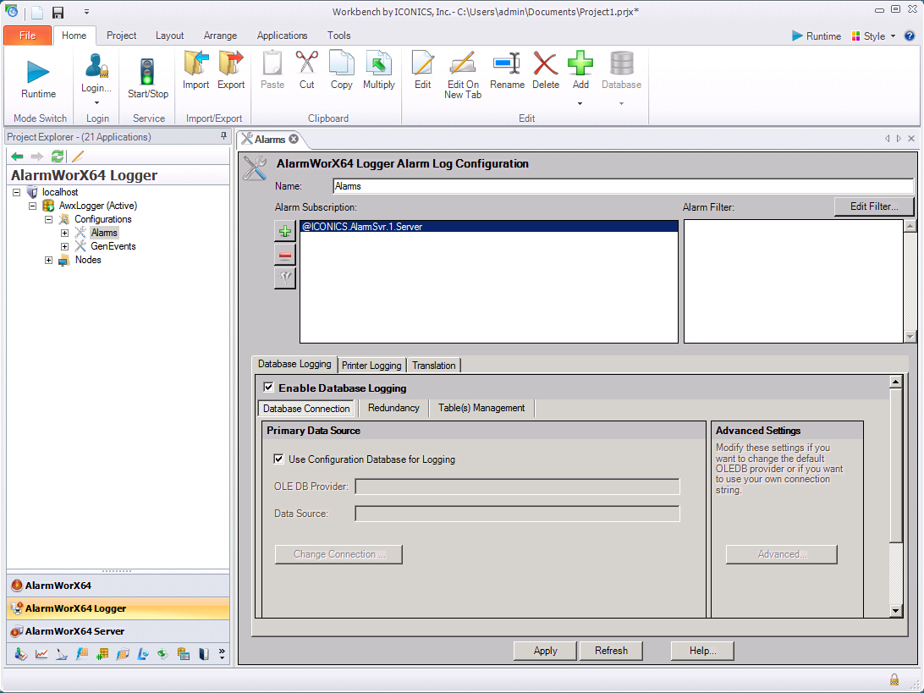Click the Export icon in ribbon
This screenshot has height=693, width=924.
click(231, 64)
